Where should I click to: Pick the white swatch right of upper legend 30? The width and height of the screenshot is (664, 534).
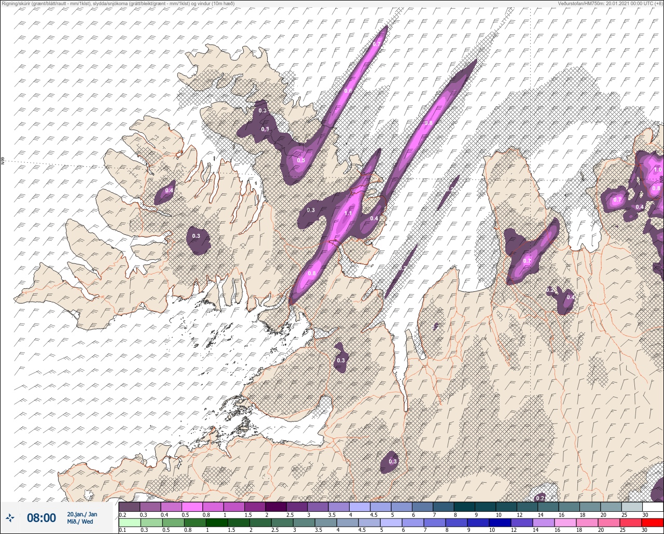pos(653,507)
